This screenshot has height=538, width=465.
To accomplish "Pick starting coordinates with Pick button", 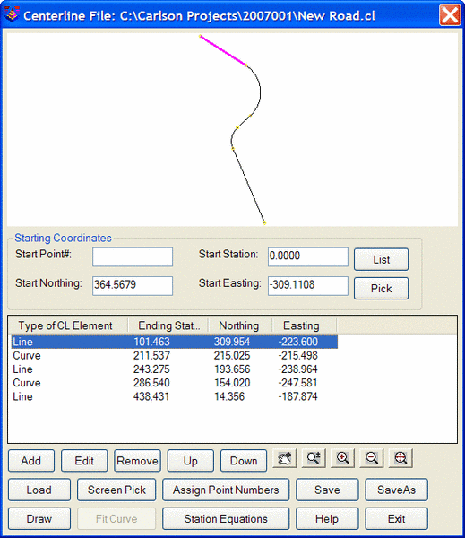I will pos(381,289).
